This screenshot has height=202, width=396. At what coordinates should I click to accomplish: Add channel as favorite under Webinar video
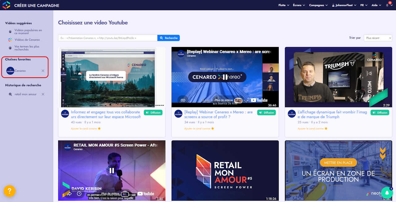tap(199, 128)
